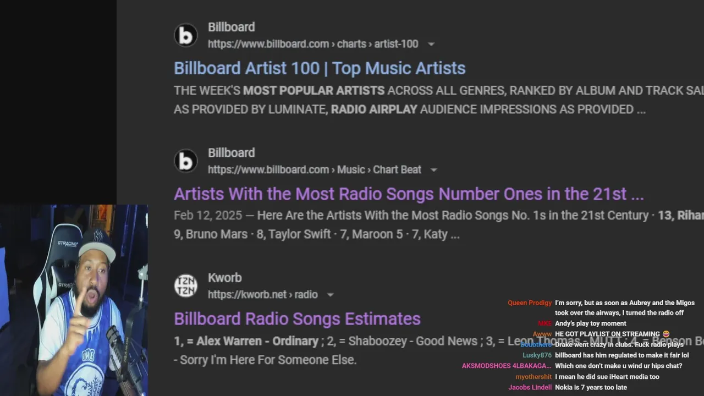This screenshot has width=704, height=396.
Task: Expand dropdown arrow beside kworb.net radio URL
Action: click(x=330, y=295)
